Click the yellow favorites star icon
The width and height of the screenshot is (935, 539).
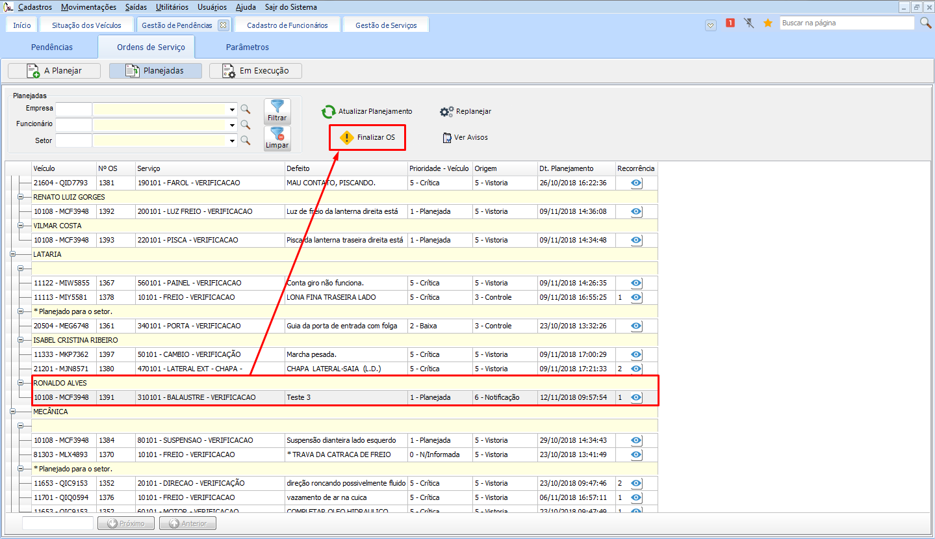pyautogui.click(x=767, y=23)
